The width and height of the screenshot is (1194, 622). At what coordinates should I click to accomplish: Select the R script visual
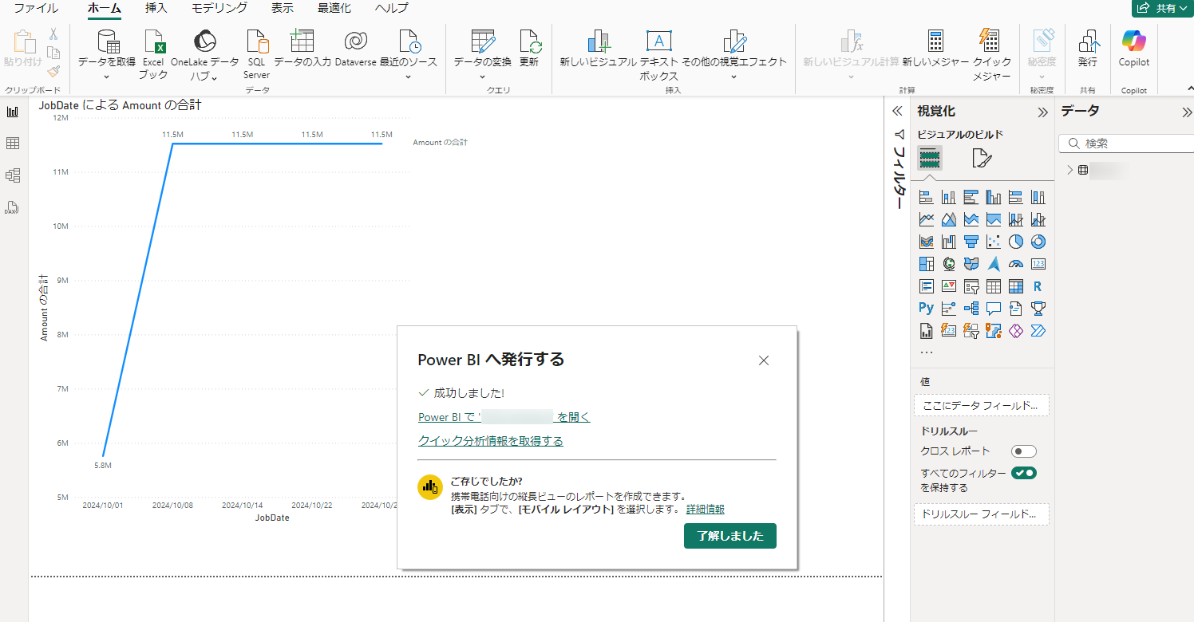[1038, 285]
